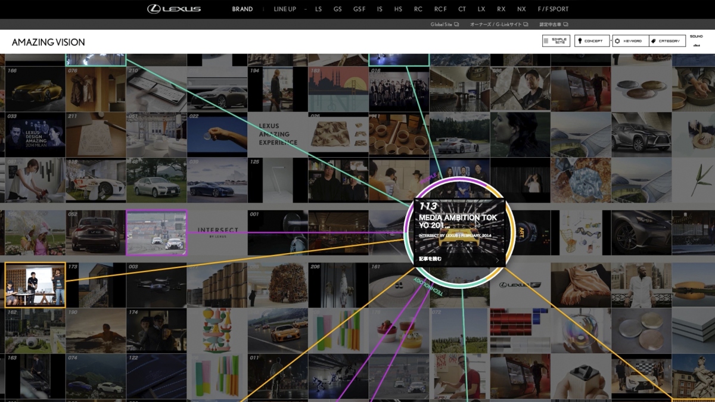Toggle the SOUND equalizer icon
715x402 pixels.
tap(696, 41)
